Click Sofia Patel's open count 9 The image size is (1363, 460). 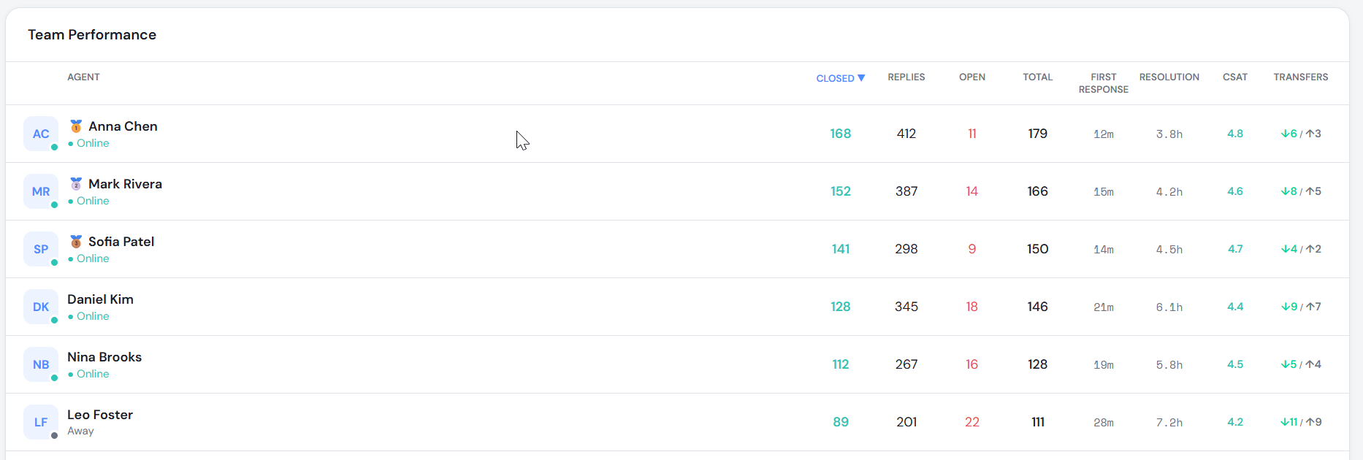click(x=972, y=249)
